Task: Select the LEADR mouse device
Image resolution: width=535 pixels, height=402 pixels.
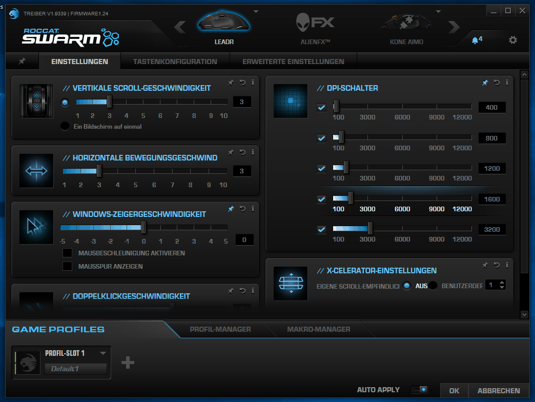Action: [x=224, y=27]
